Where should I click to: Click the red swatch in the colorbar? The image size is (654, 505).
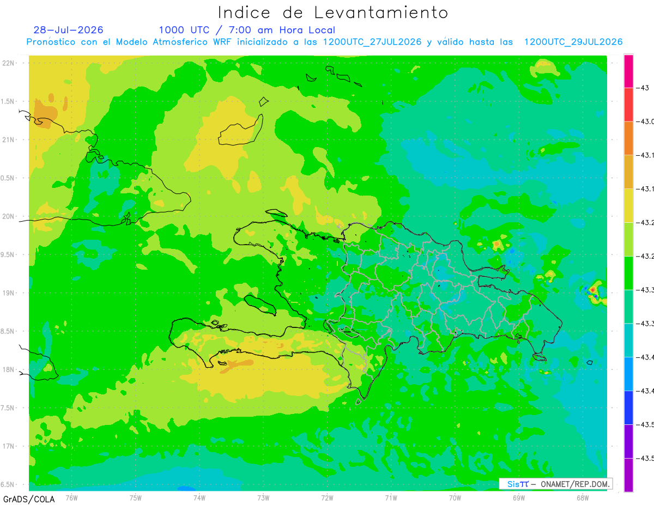coord(628,105)
